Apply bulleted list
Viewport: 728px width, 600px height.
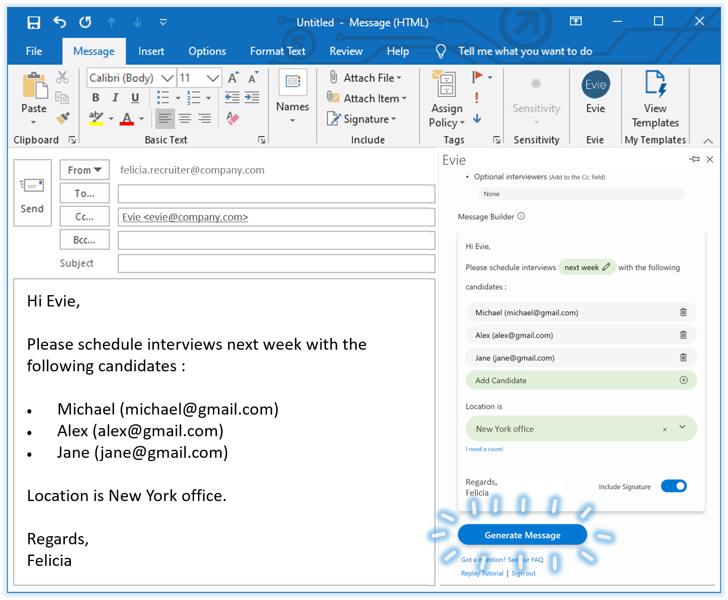[x=163, y=97]
